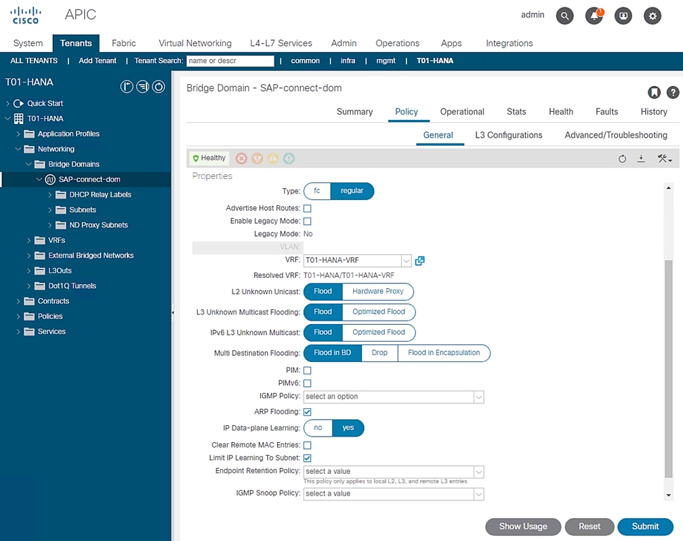Click the T01-HANA tenant grid icon
This screenshot has height=541, width=683.
point(19,119)
